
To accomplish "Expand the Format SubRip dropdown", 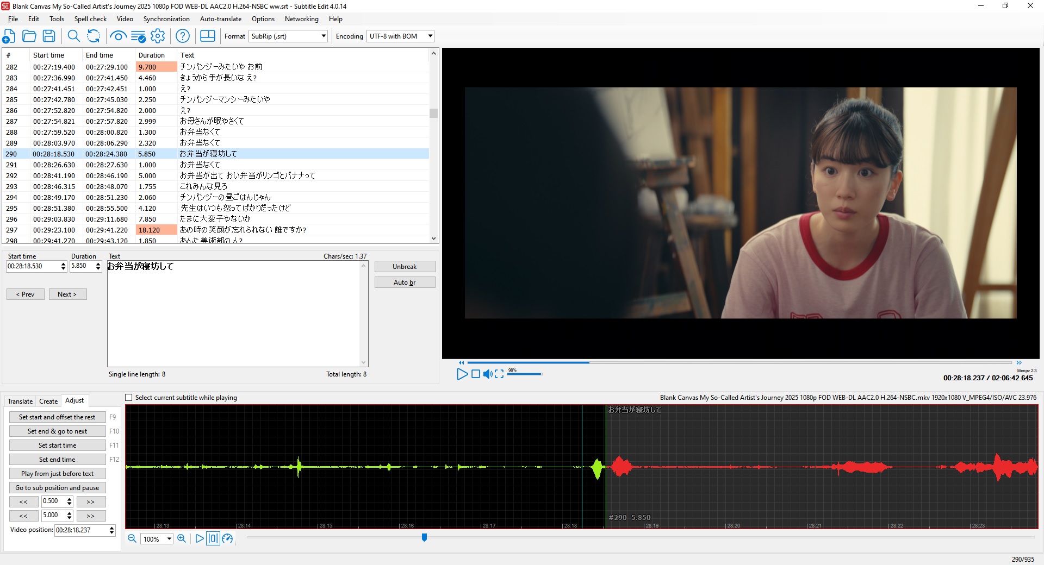I will (x=324, y=36).
